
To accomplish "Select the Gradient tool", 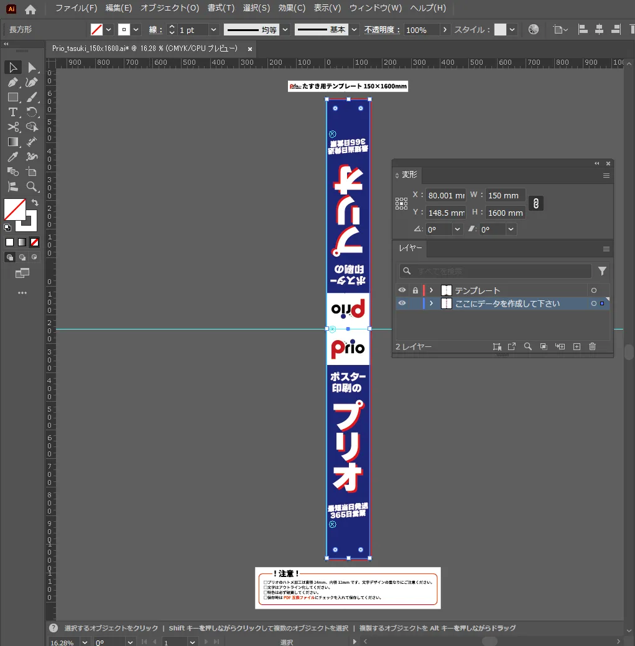I will (x=13, y=142).
